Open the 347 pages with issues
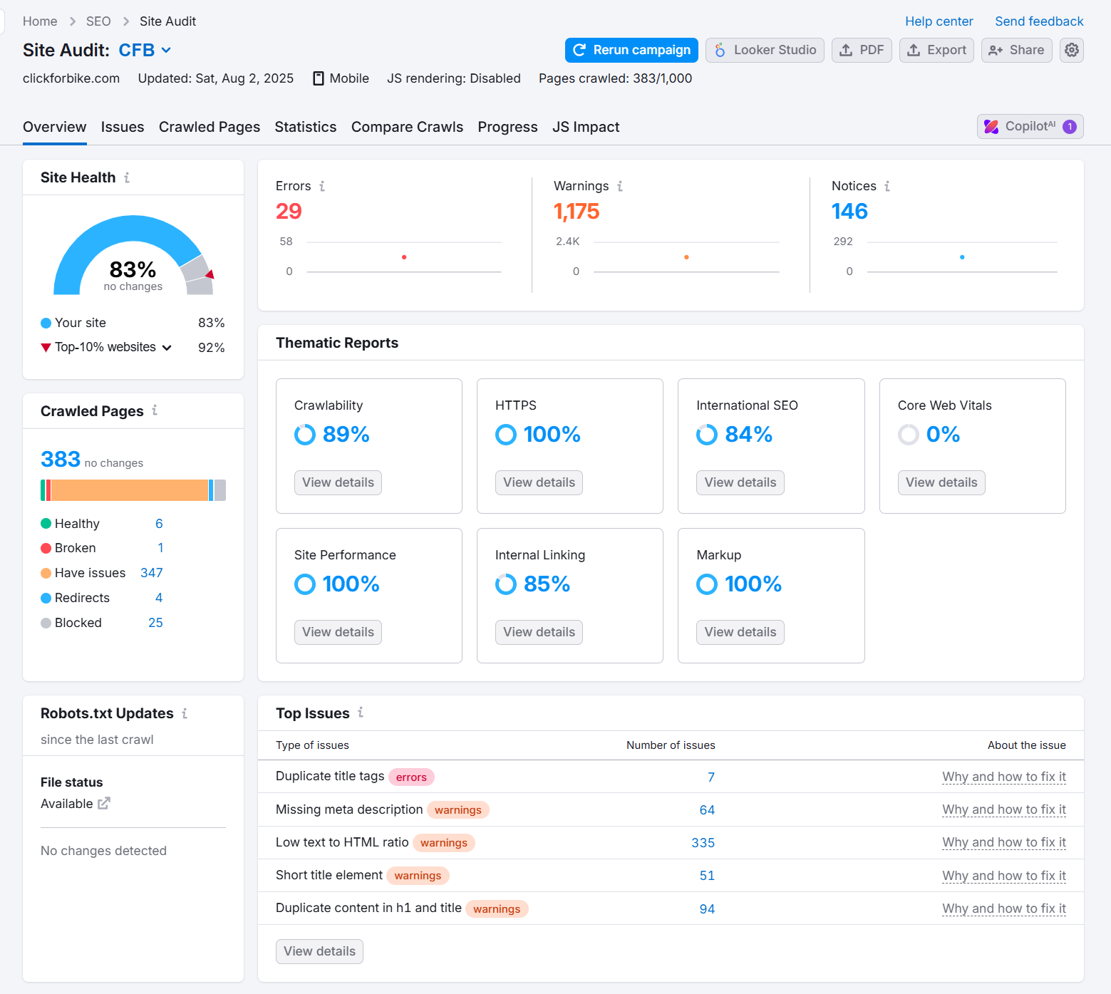The width and height of the screenshot is (1111, 994). [152, 573]
